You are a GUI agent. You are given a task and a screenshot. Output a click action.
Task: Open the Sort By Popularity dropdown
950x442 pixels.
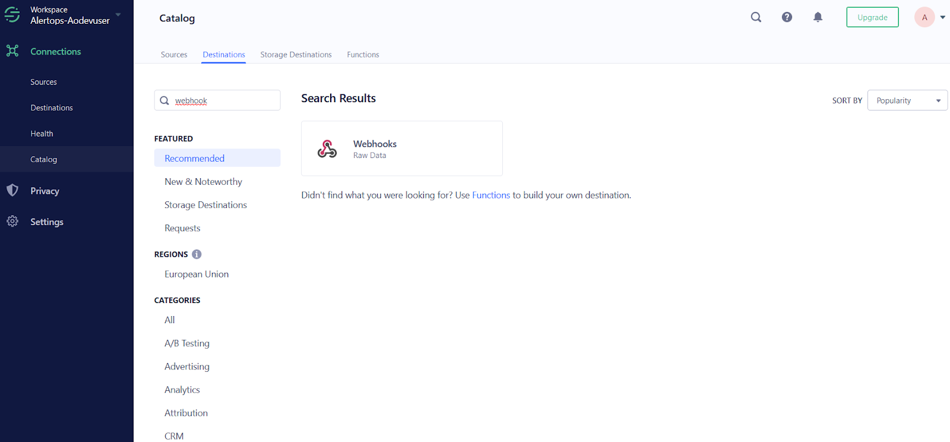point(907,100)
